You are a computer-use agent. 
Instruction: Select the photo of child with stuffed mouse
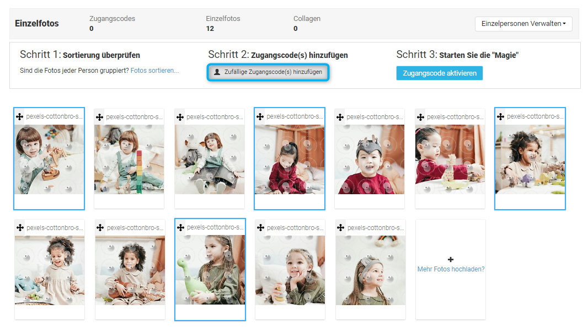coord(210,159)
